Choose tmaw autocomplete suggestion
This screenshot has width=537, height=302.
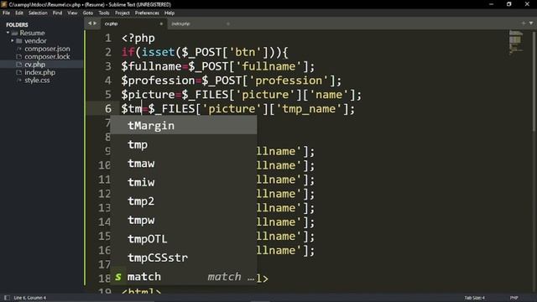(184, 164)
